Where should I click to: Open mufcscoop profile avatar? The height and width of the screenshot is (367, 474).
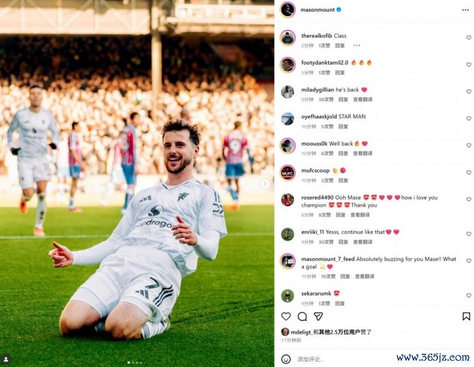point(288,173)
